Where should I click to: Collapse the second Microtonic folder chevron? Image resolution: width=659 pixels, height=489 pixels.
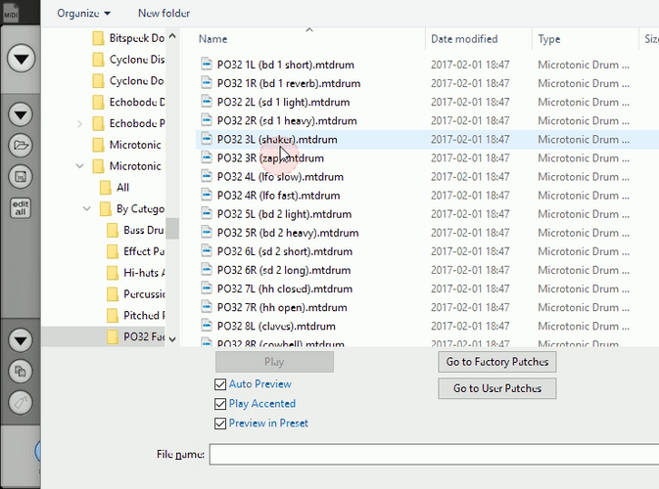point(80,166)
